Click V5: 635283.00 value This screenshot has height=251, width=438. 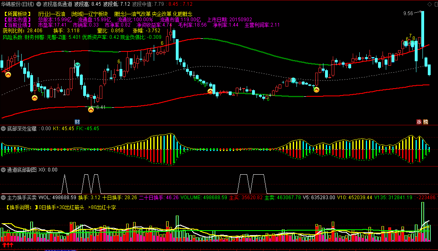point(319,198)
